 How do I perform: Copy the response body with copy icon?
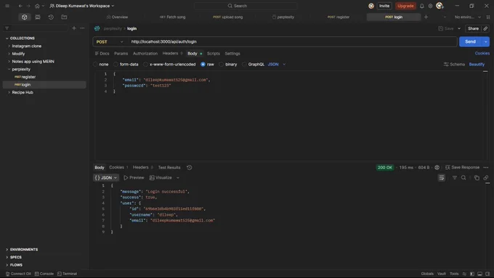(477, 178)
